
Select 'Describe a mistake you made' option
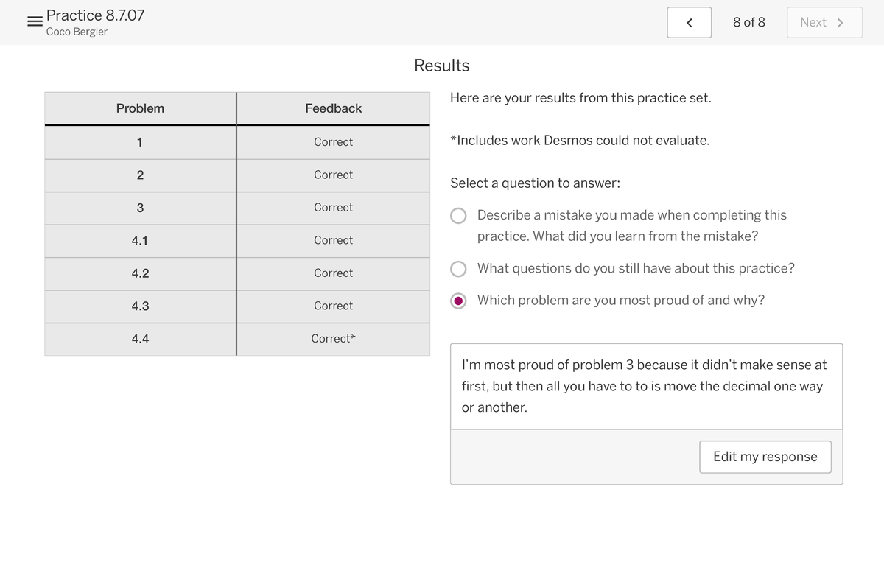click(x=459, y=216)
